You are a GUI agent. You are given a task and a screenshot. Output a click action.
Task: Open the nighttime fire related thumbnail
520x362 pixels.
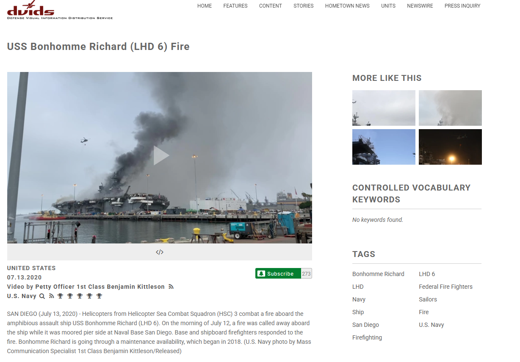(450, 147)
